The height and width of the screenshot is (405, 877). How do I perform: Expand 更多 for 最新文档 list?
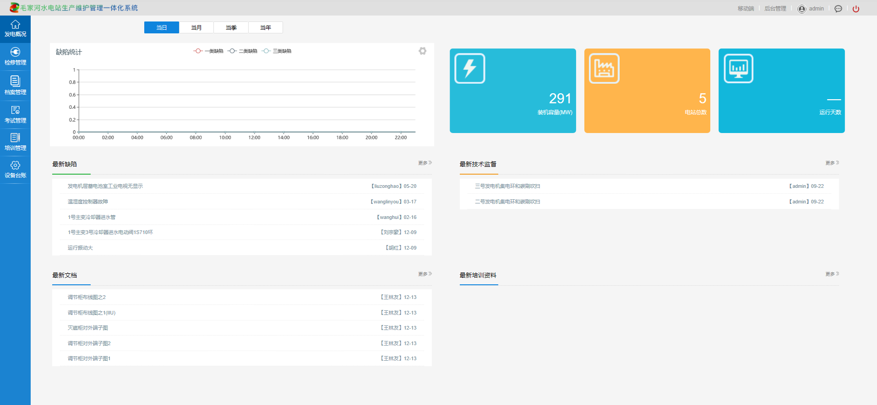tap(425, 274)
